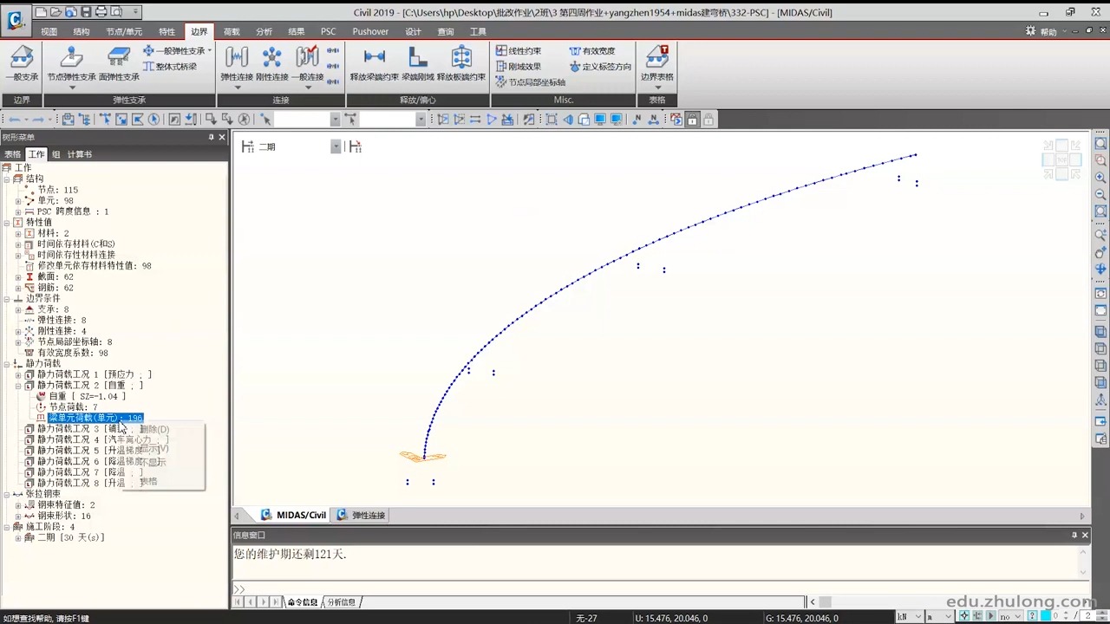Collapse the 静力荷载工况 2 [自重] node

pyautogui.click(x=18, y=385)
